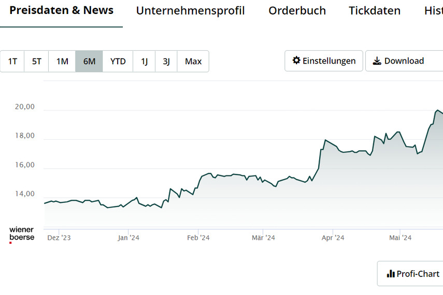Open the Einstellungen gear settings

point(324,61)
